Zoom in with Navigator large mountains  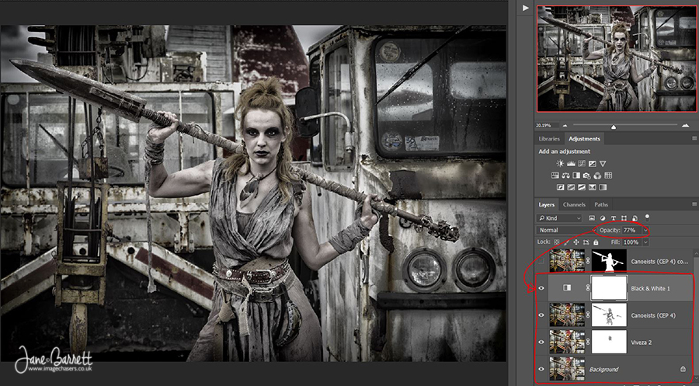point(686,126)
